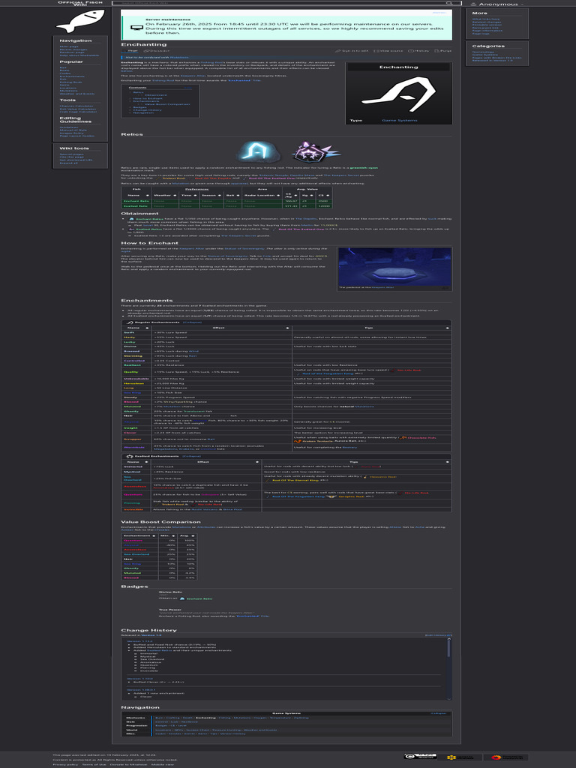
Task: Collapse the Game System navigation box
Action: pos(438,713)
